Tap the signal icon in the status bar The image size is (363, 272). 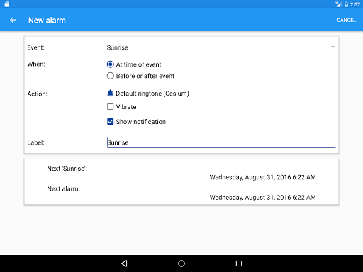pyautogui.click(x=338, y=4)
